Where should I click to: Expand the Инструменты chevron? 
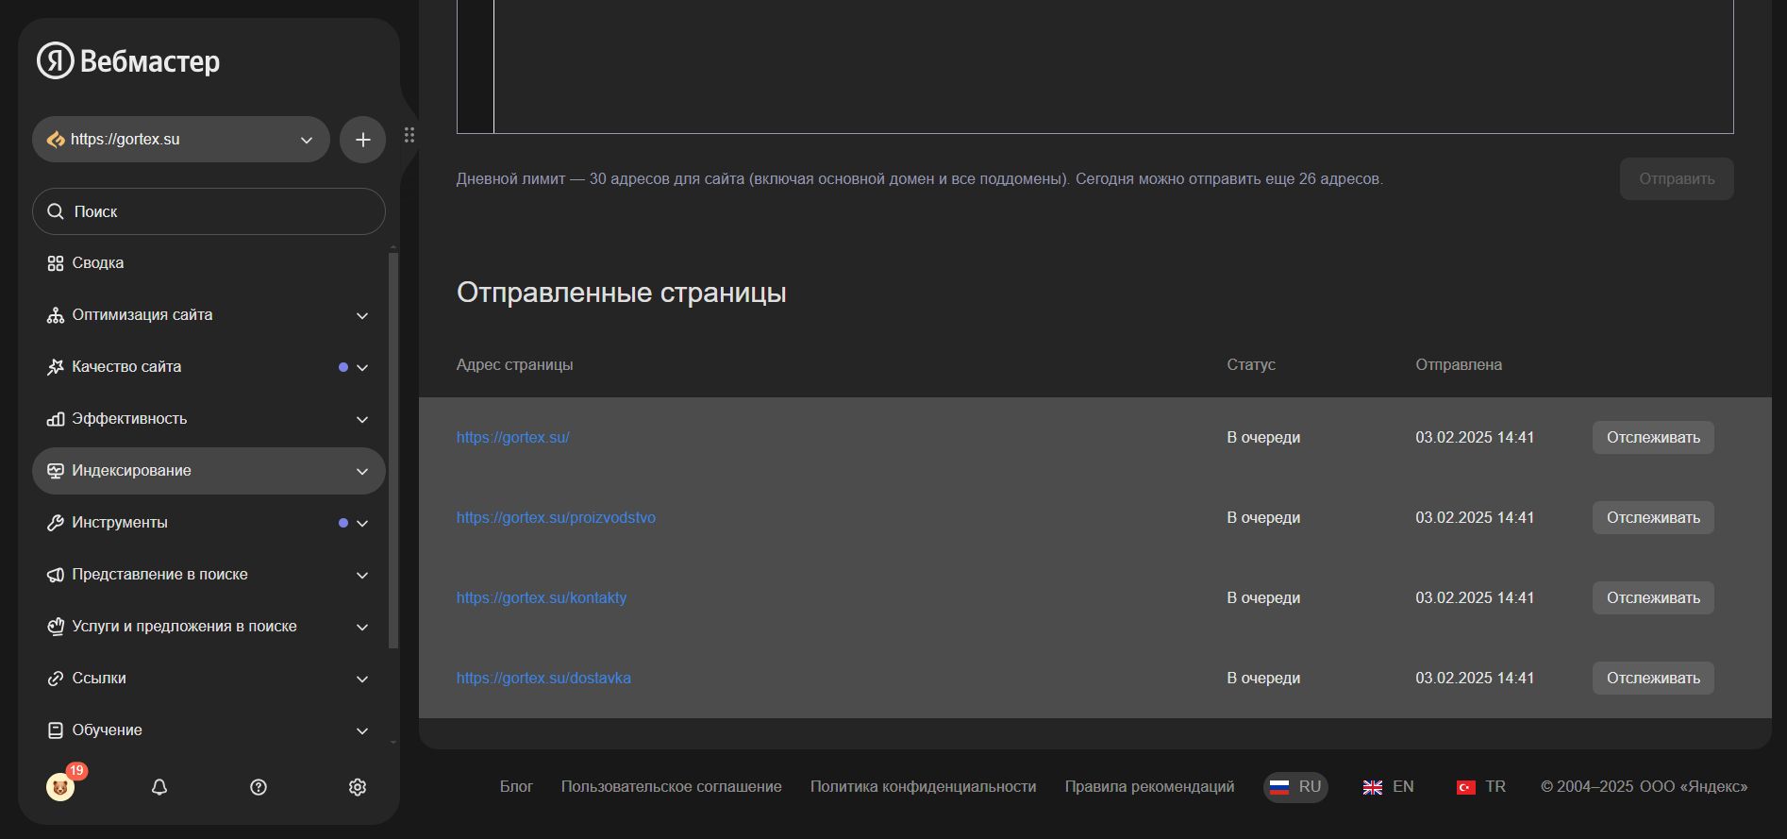[x=362, y=523]
